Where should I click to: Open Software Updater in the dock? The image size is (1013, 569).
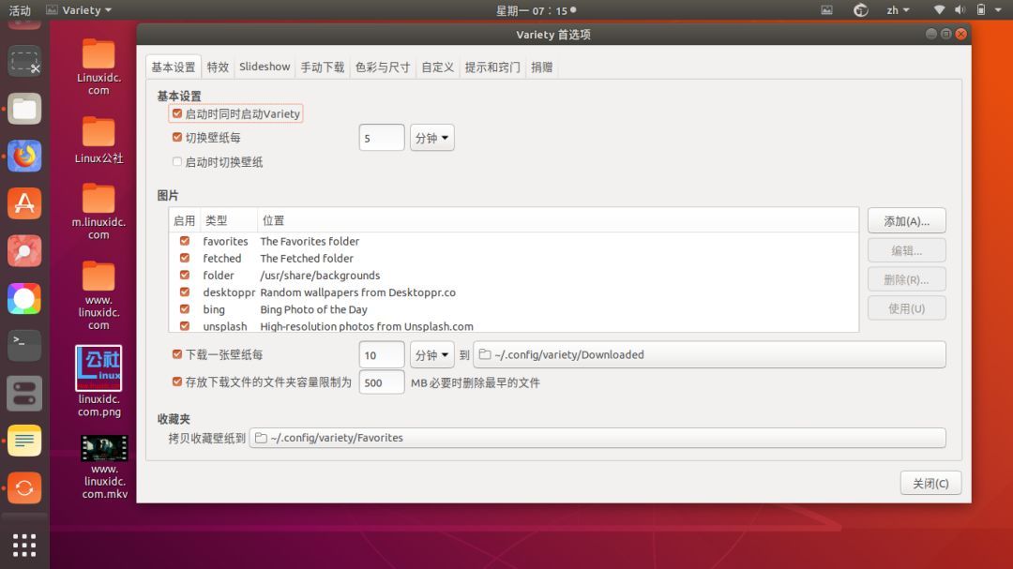pyautogui.click(x=24, y=487)
